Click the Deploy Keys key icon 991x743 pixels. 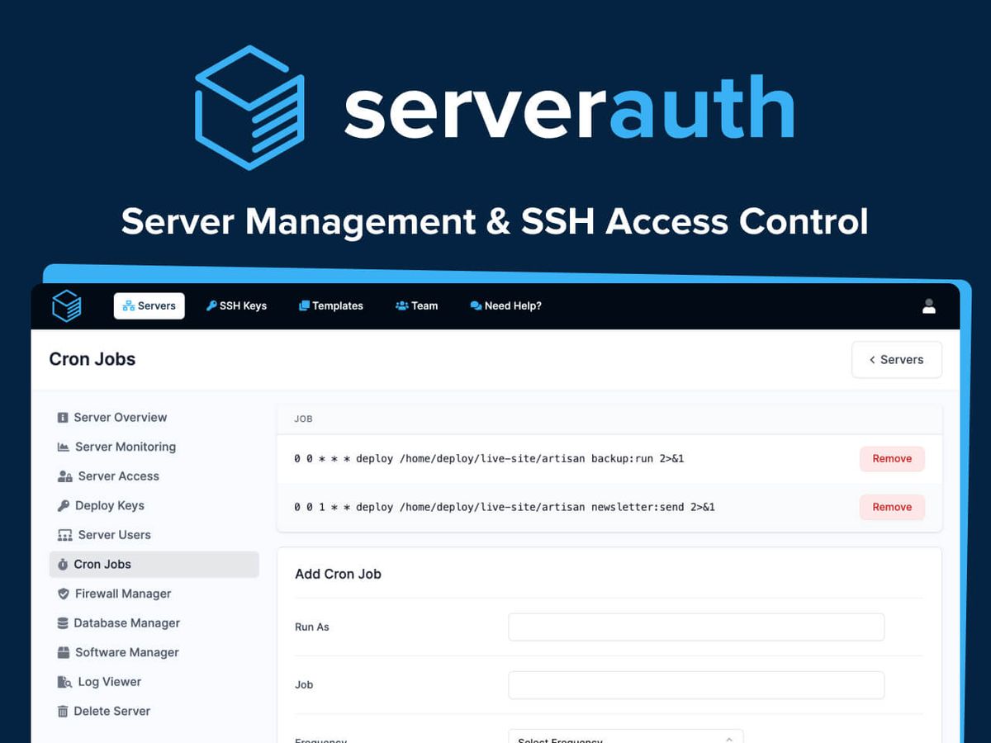64,505
